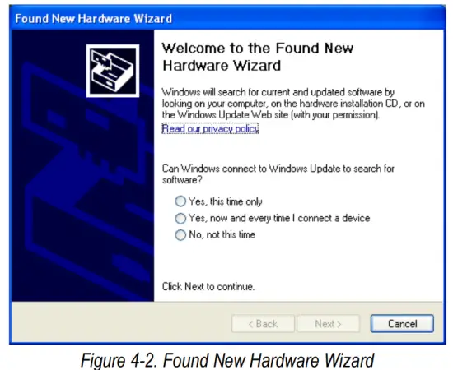Viewport: 453px width, 370px height.
Task: Click the empty grey footer left of Back
Action: [x=121, y=323]
